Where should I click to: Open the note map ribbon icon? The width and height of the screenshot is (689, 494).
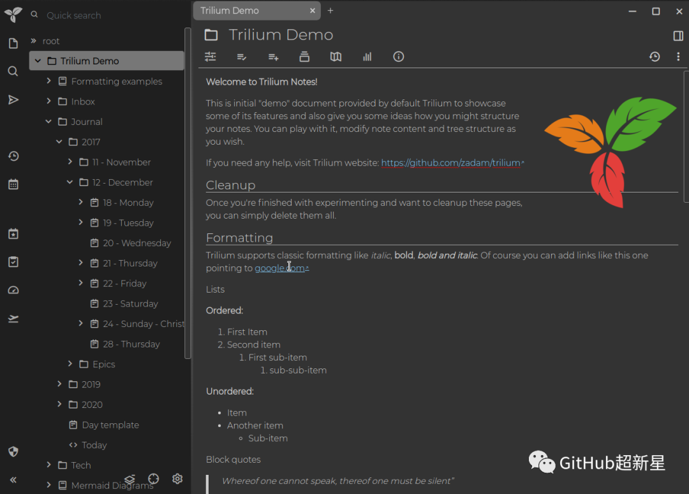[x=336, y=57]
